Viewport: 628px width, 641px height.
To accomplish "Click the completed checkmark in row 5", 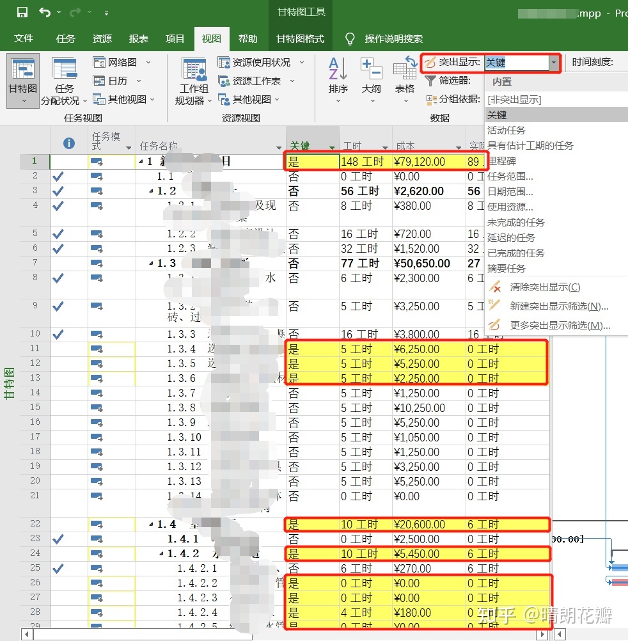I will coord(58,234).
